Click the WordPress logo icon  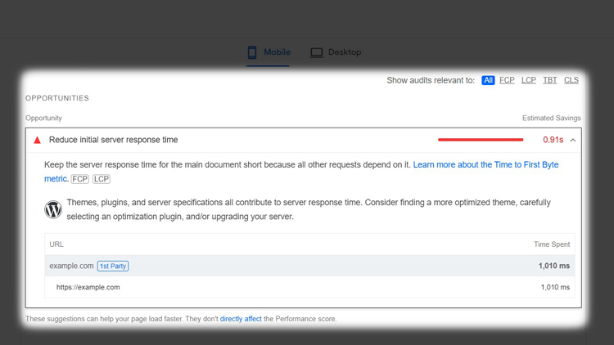[53, 209]
